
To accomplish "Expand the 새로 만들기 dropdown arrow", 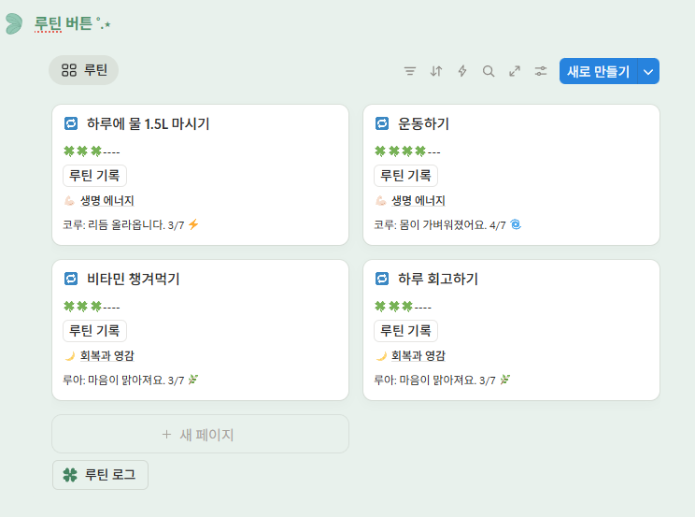I will 649,71.
